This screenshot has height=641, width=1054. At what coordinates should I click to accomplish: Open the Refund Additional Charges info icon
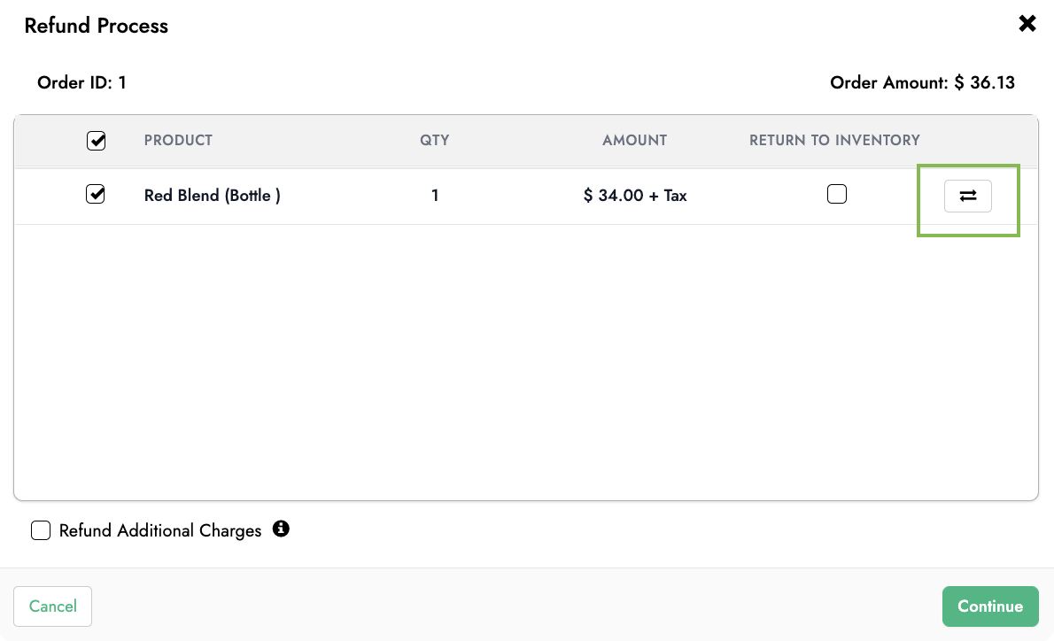(281, 529)
